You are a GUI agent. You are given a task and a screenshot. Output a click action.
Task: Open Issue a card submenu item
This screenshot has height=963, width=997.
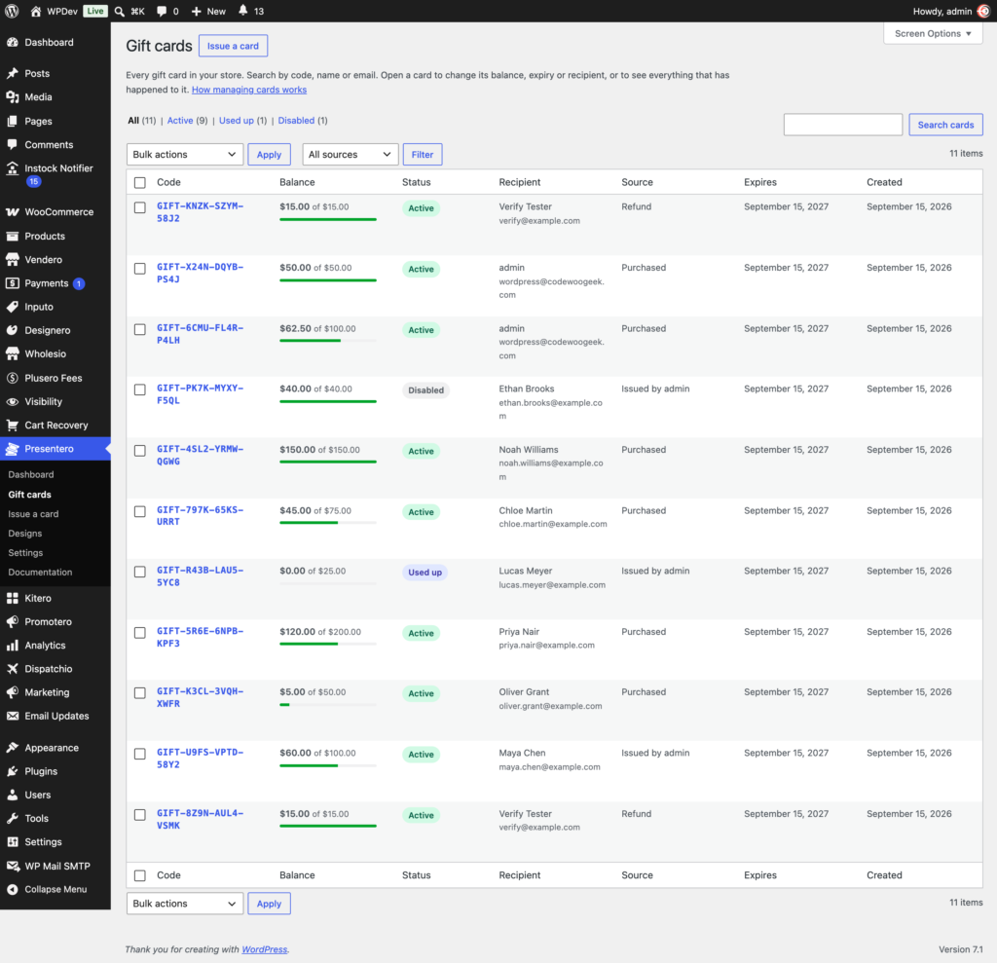point(33,513)
